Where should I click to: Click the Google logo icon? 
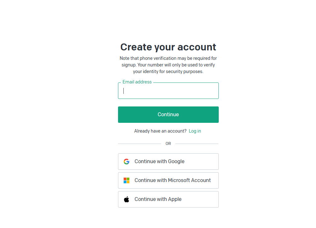pyautogui.click(x=127, y=162)
